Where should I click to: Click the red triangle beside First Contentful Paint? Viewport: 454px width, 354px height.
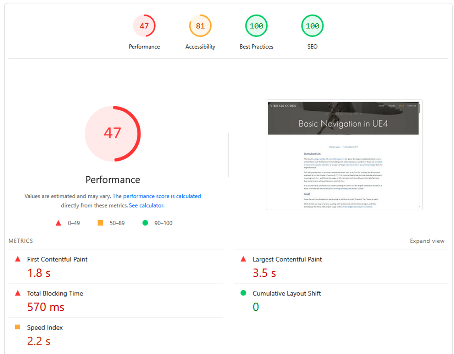(x=18, y=259)
